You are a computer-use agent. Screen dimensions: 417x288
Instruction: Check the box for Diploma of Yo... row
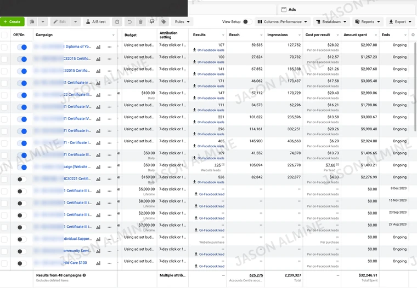pos(4,47)
